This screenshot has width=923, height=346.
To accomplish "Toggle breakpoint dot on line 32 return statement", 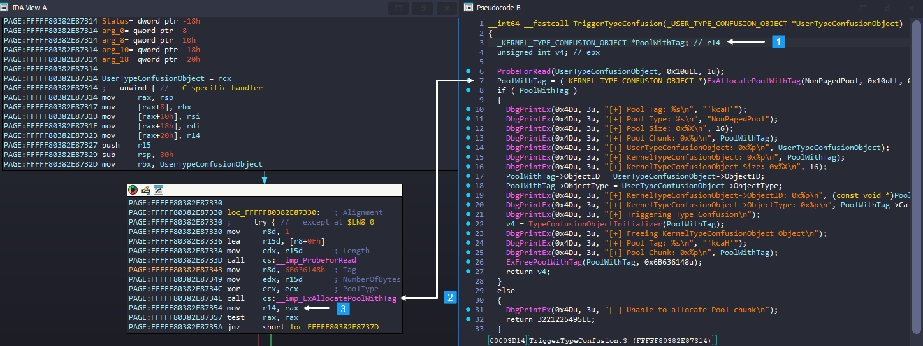I will 469,320.
